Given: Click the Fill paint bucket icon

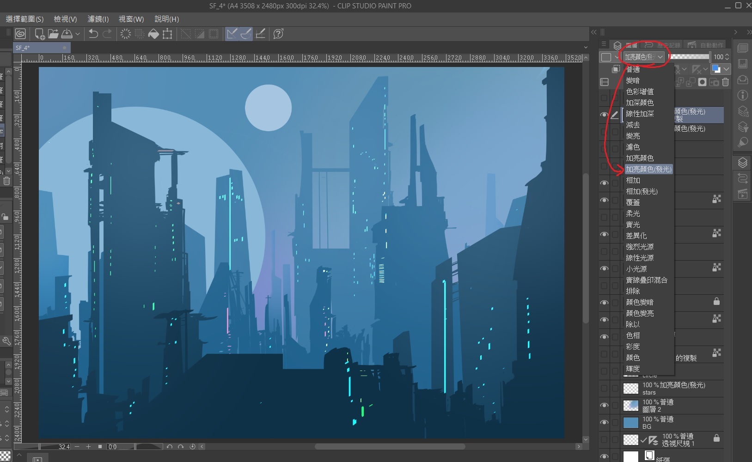Looking at the screenshot, I should tap(153, 34).
